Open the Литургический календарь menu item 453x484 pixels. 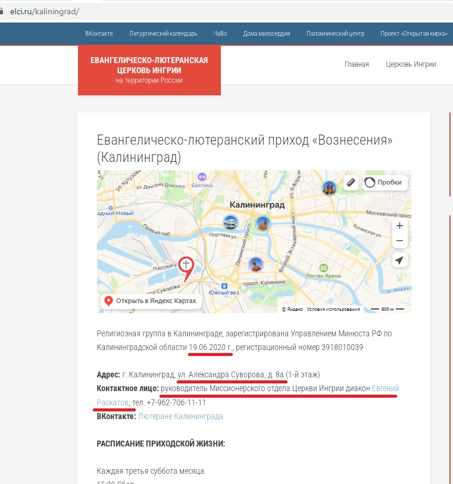[163, 33]
